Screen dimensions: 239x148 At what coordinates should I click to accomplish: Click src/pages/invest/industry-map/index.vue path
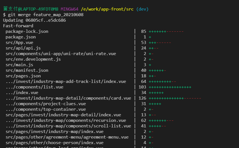[55, 132]
